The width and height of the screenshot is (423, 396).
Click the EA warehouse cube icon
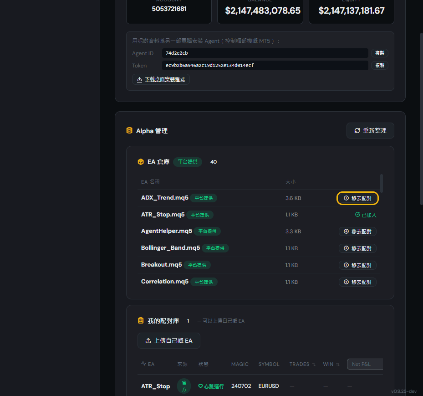click(141, 162)
